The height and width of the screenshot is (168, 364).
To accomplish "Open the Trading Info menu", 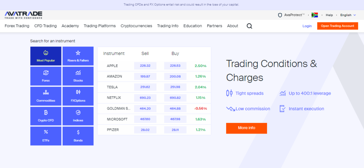I will [168, 26].
